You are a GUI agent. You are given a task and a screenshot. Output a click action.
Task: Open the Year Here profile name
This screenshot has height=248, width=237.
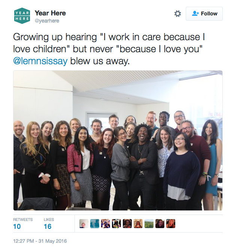point(50,13)
